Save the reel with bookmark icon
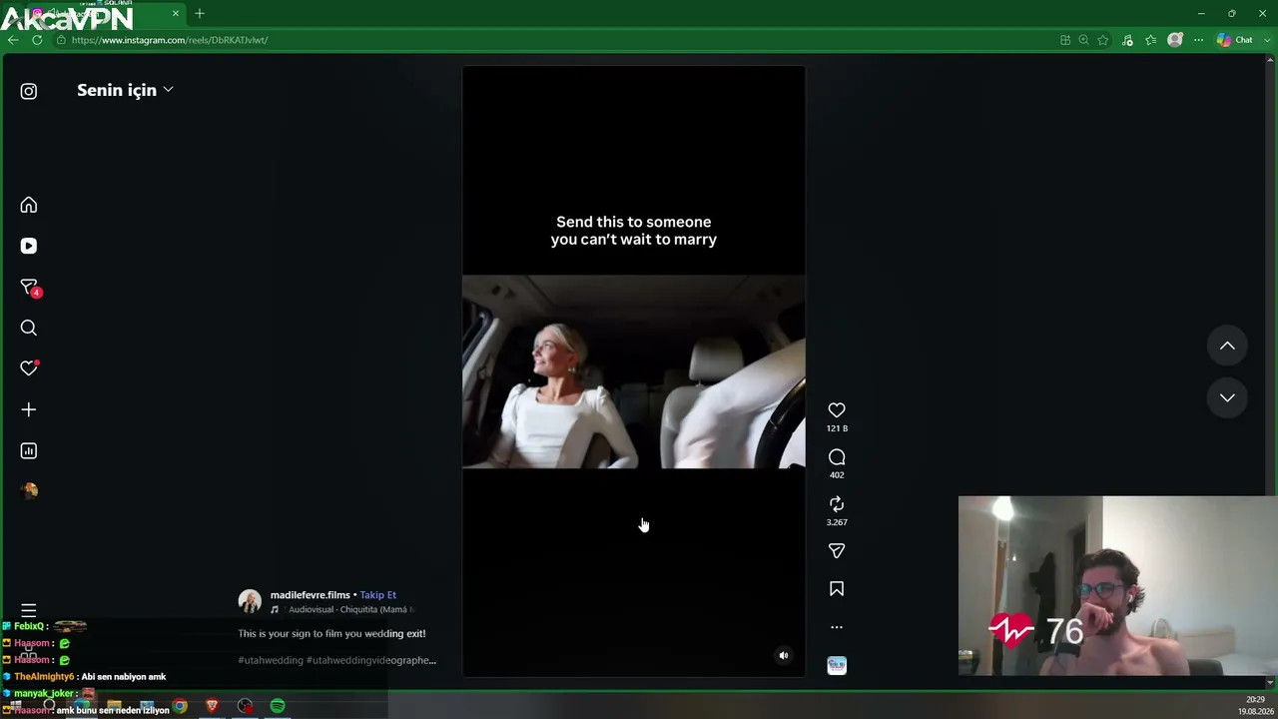The width and height of the screenshot is (1278, 719). point(837,589)
